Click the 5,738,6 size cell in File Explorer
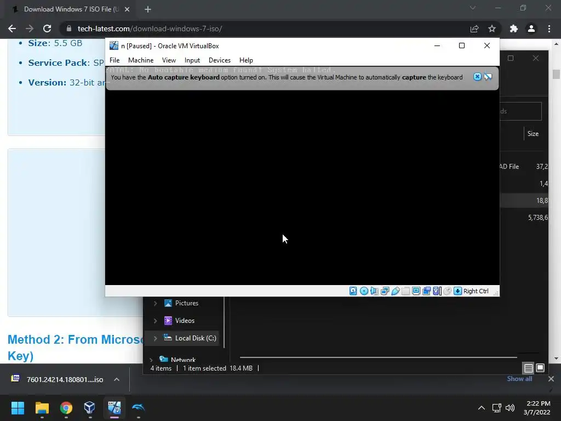The width and height of the screenshot is (561, 421). (x=538, y=218)
